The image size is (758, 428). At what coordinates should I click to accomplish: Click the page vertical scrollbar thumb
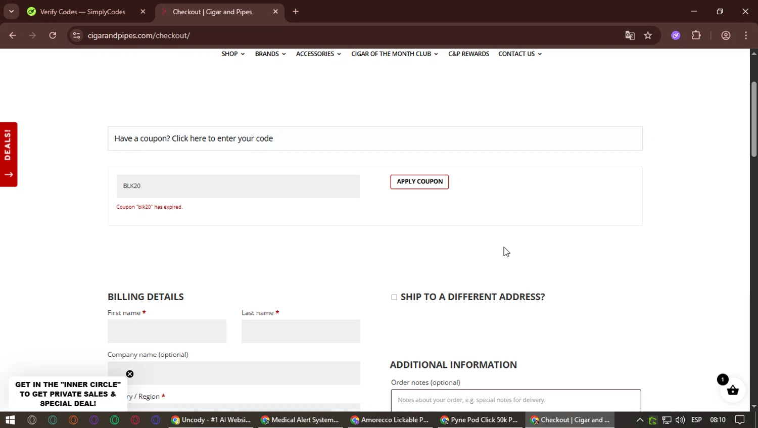(754, 119)
